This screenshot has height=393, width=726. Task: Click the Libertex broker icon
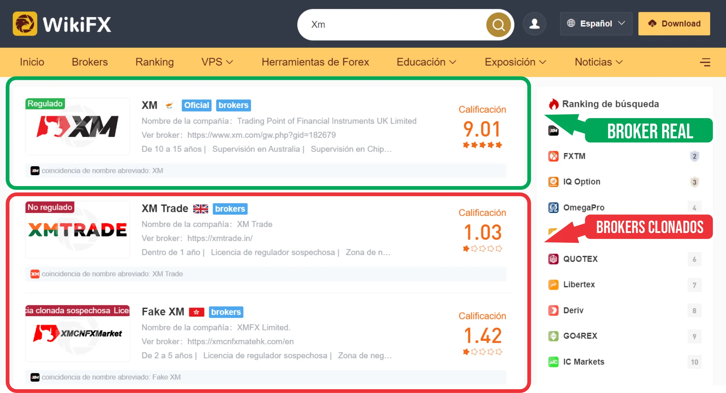point(553,285)
